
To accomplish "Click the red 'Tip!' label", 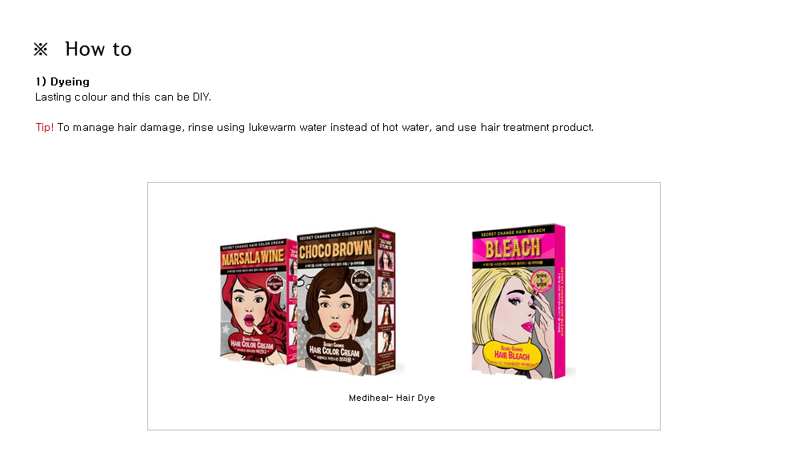I will point(44,127).
